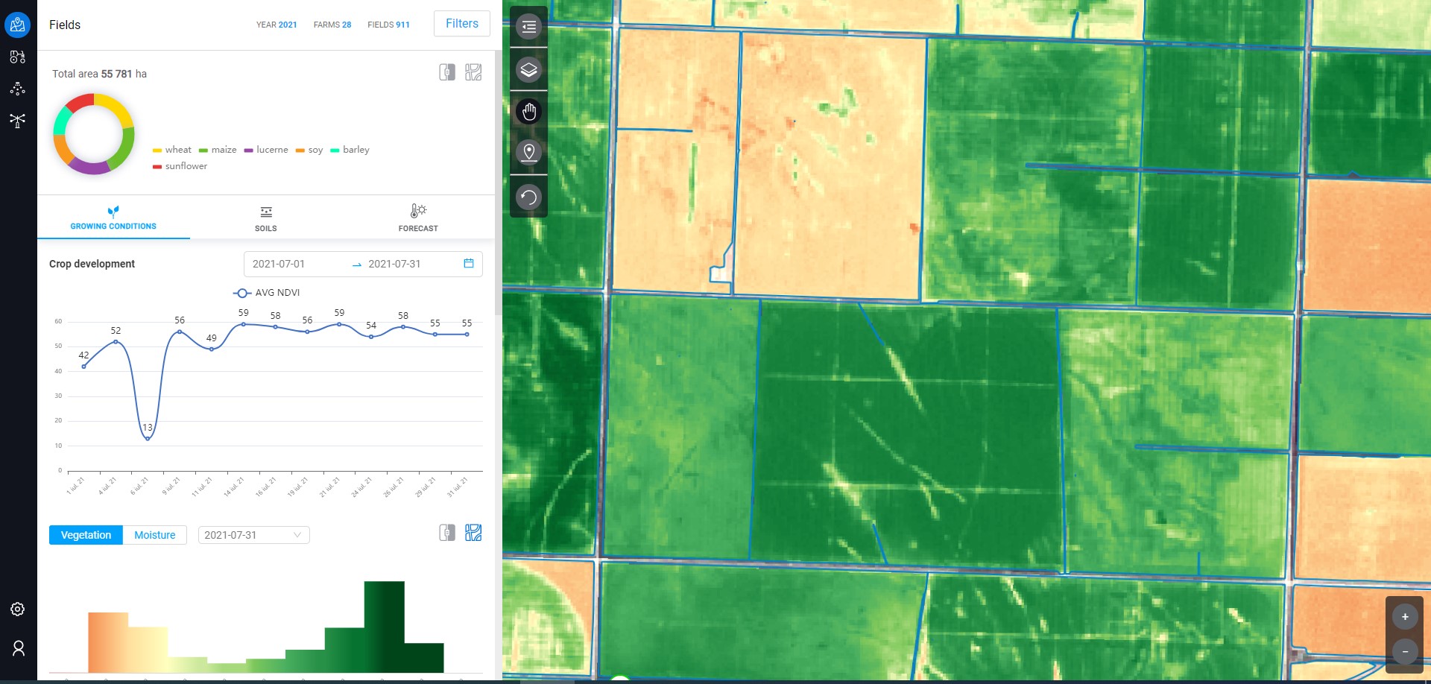Switch to Soils tab
1431x684 pixels.
266,218
